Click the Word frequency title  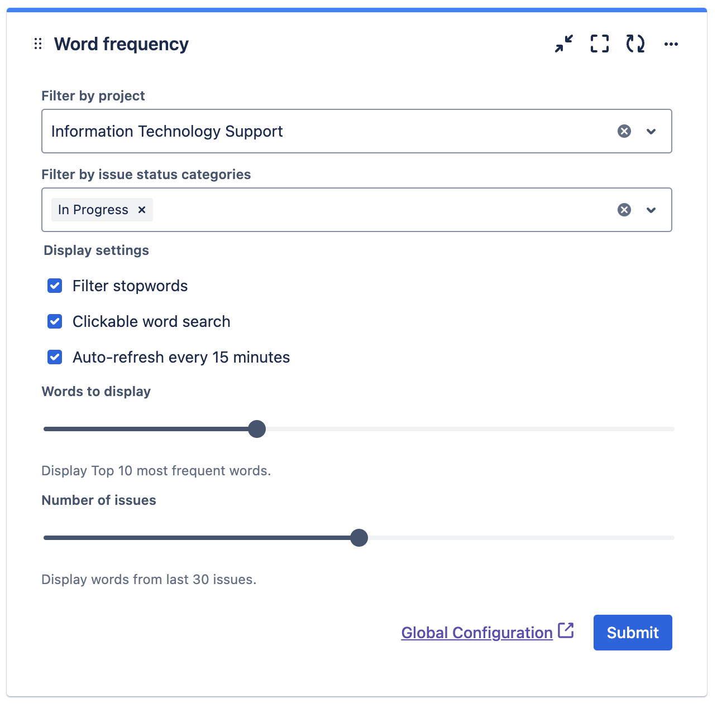[x=121, y=44]
